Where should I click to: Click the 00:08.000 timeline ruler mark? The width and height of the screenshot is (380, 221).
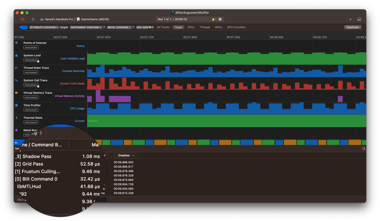pyautogui.click(x=277, y=37)
